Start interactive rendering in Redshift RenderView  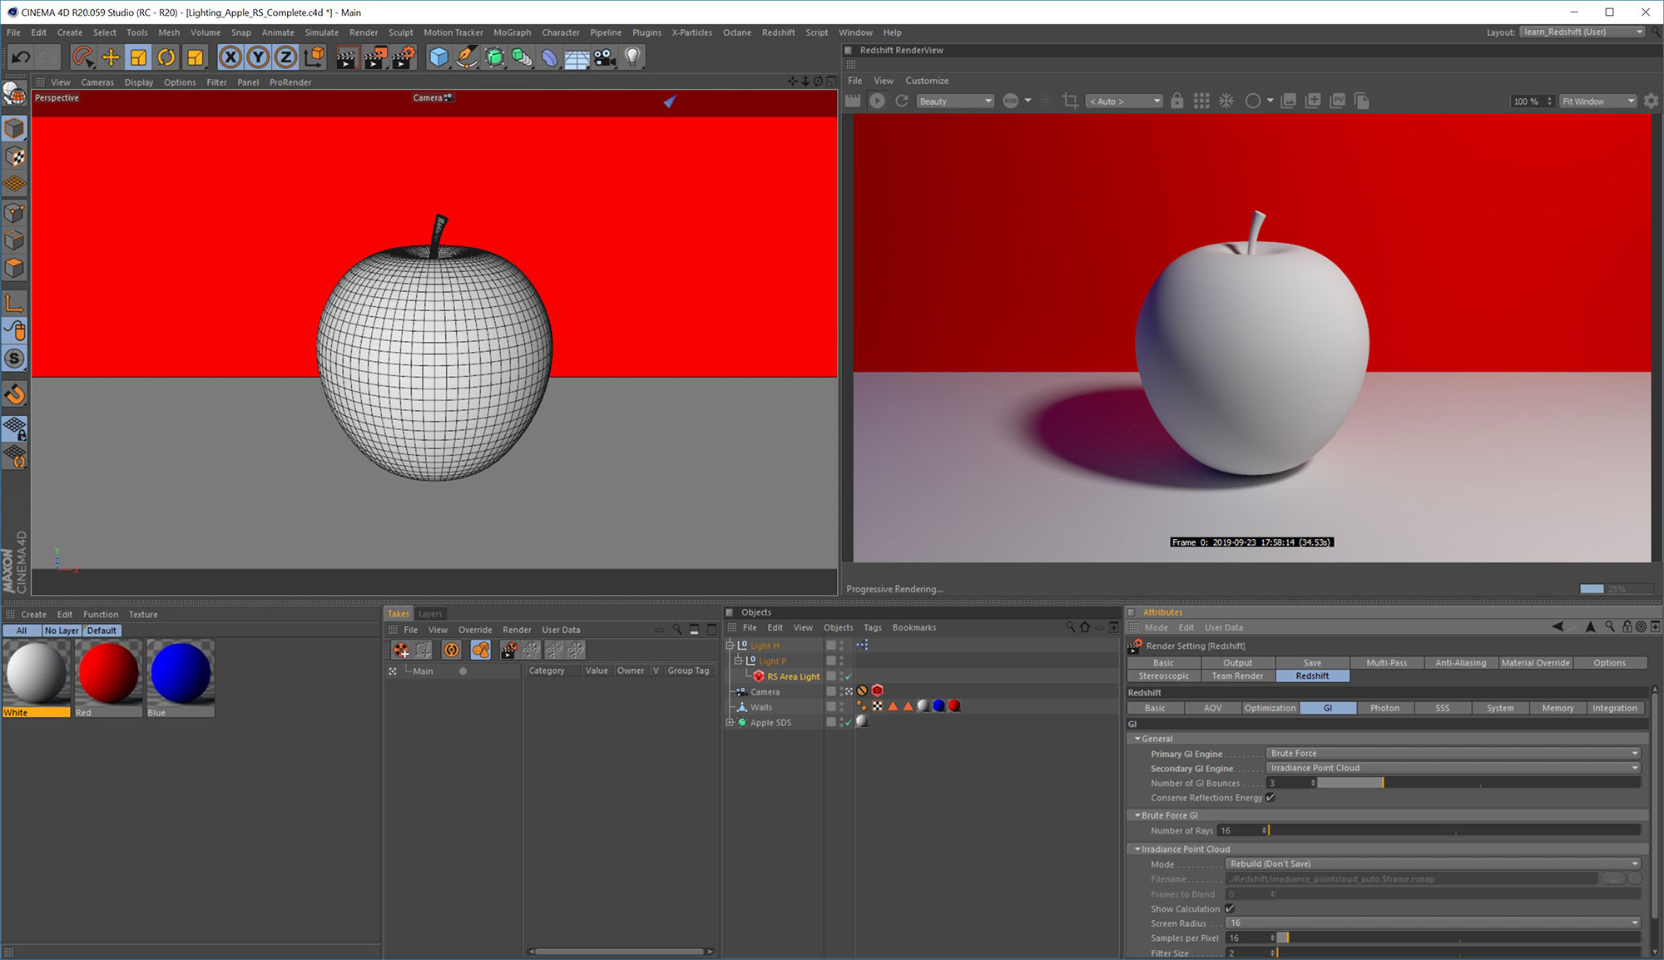coord(877,101)
